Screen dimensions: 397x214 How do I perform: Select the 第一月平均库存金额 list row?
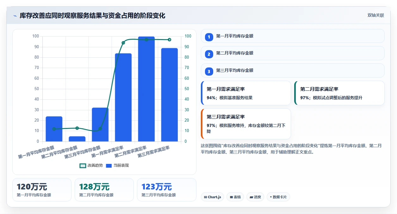[293, 36]
